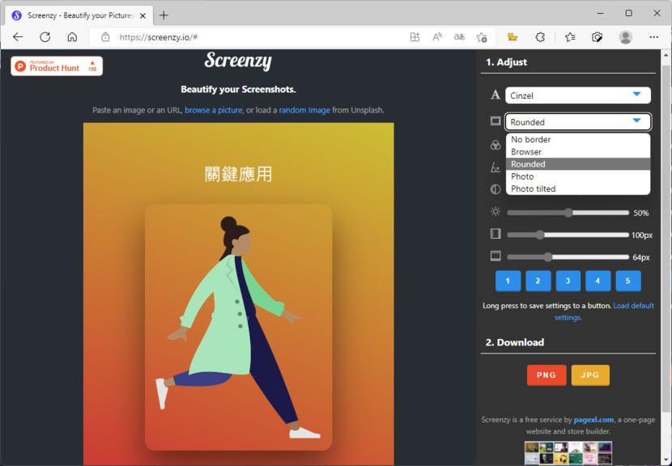Viewport: 672px width, 466px height.
Task: Open the Cinzel font dropdown
Action: pyautogui.click(x=578, y=95)
